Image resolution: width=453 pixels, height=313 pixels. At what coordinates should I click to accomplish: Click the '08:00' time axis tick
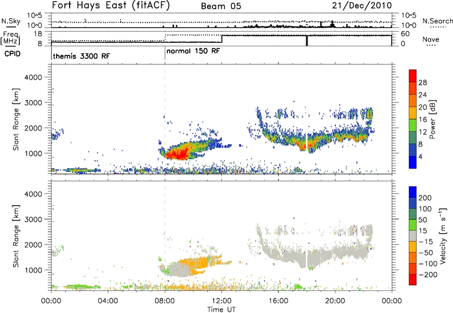(x=165, y=301)
